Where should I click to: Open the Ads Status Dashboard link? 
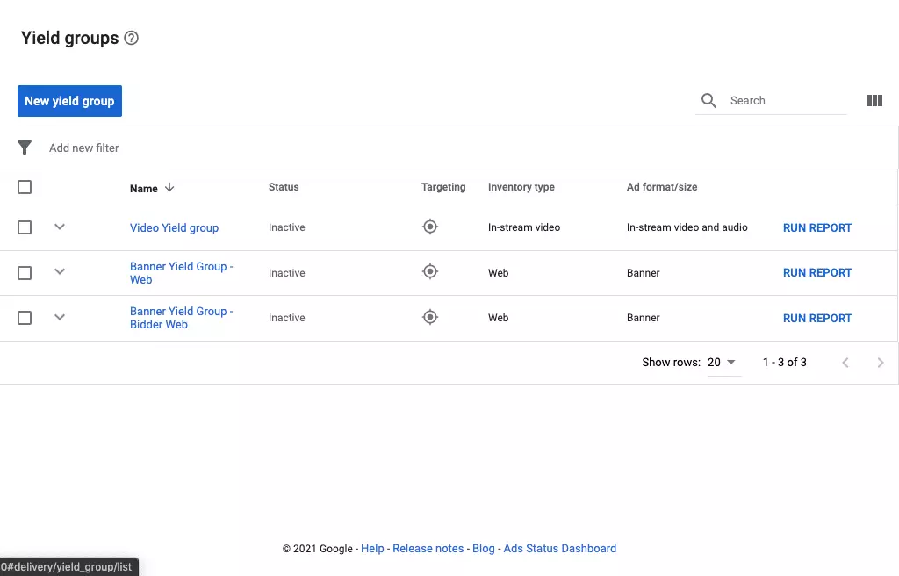click(559, 549)
